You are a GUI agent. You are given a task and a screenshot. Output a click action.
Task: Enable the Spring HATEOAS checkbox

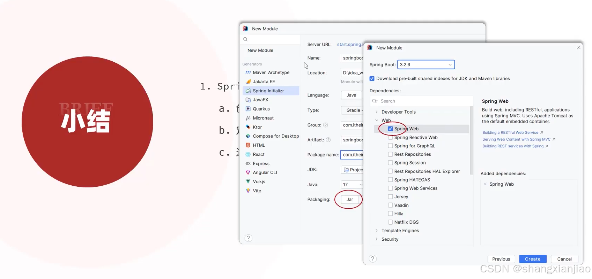pos(390,180)
